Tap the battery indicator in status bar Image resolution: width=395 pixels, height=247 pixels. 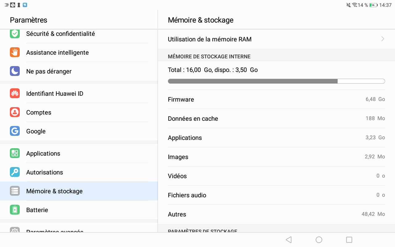[373, 5]
